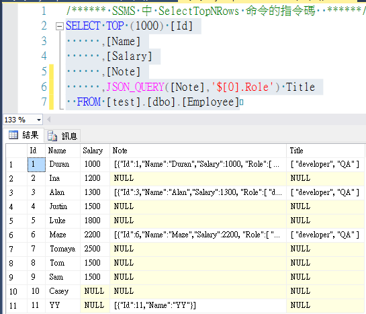Click the Justin name cell
The height and width of the screenshot is (314, 366).
pyautogui.click(x=62, y=206)
